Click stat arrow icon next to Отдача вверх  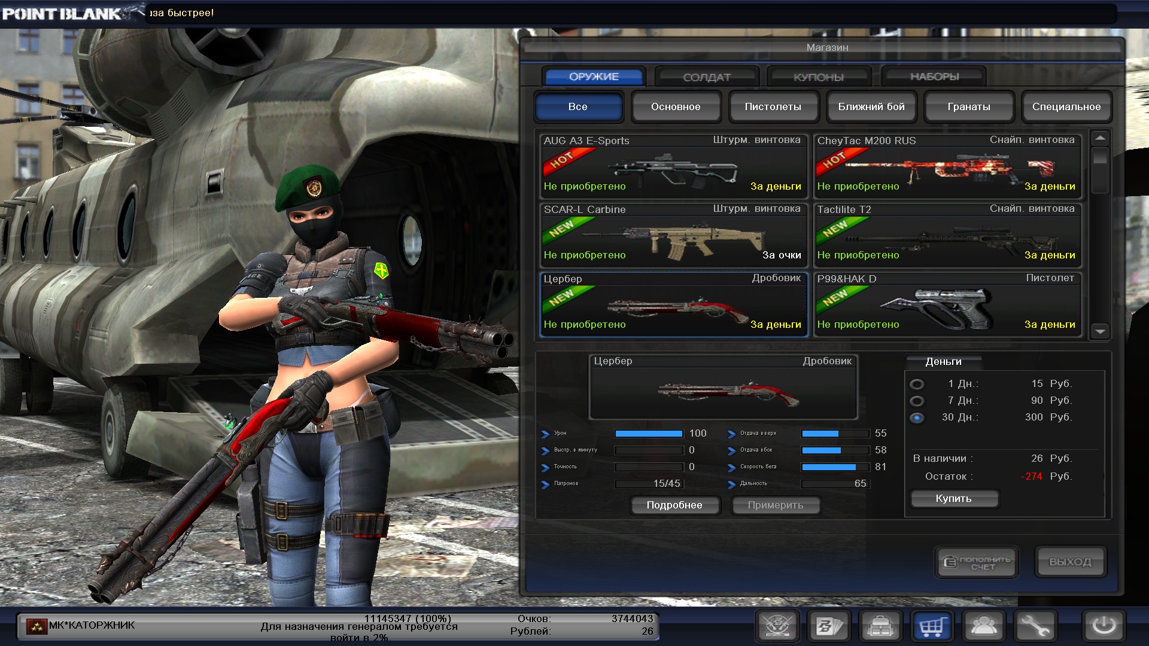pos(731,434)
